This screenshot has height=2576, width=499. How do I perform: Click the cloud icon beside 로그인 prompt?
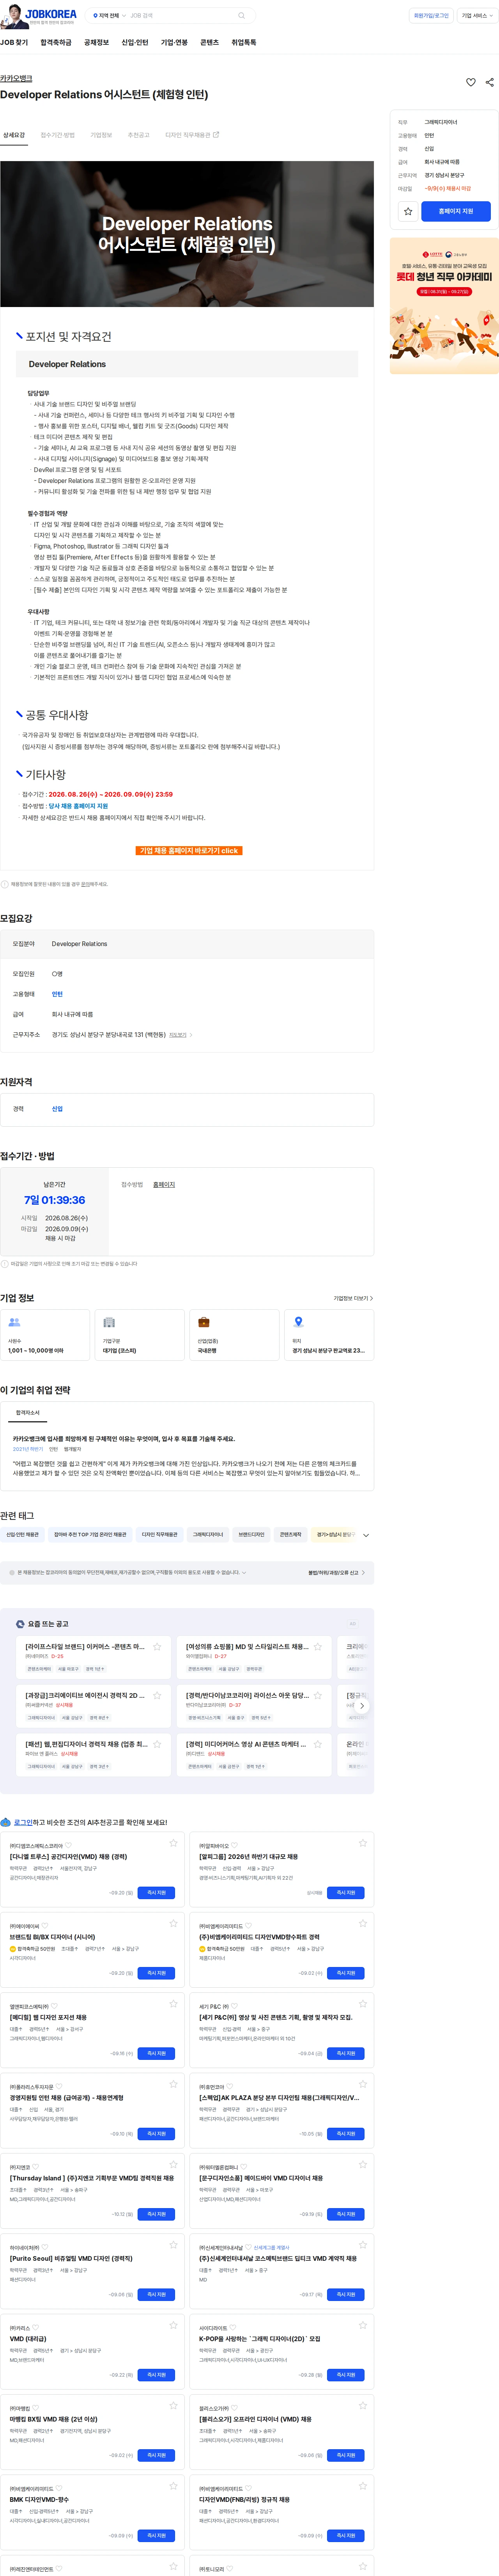(6, 1822)
